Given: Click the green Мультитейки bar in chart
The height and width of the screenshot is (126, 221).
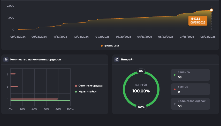Looking at the screenshot, I should coord(40,101).
